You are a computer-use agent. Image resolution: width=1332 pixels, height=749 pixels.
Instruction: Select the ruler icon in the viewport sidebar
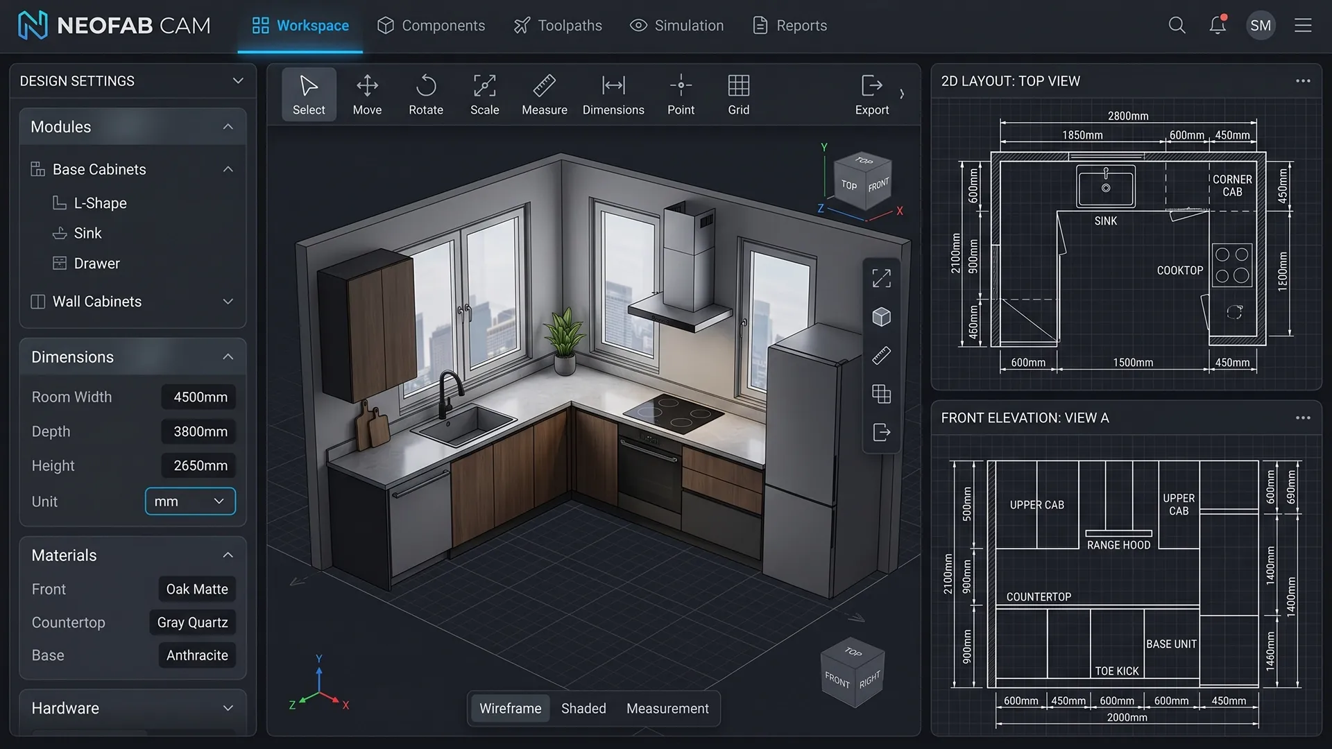(x=881, y=355)
